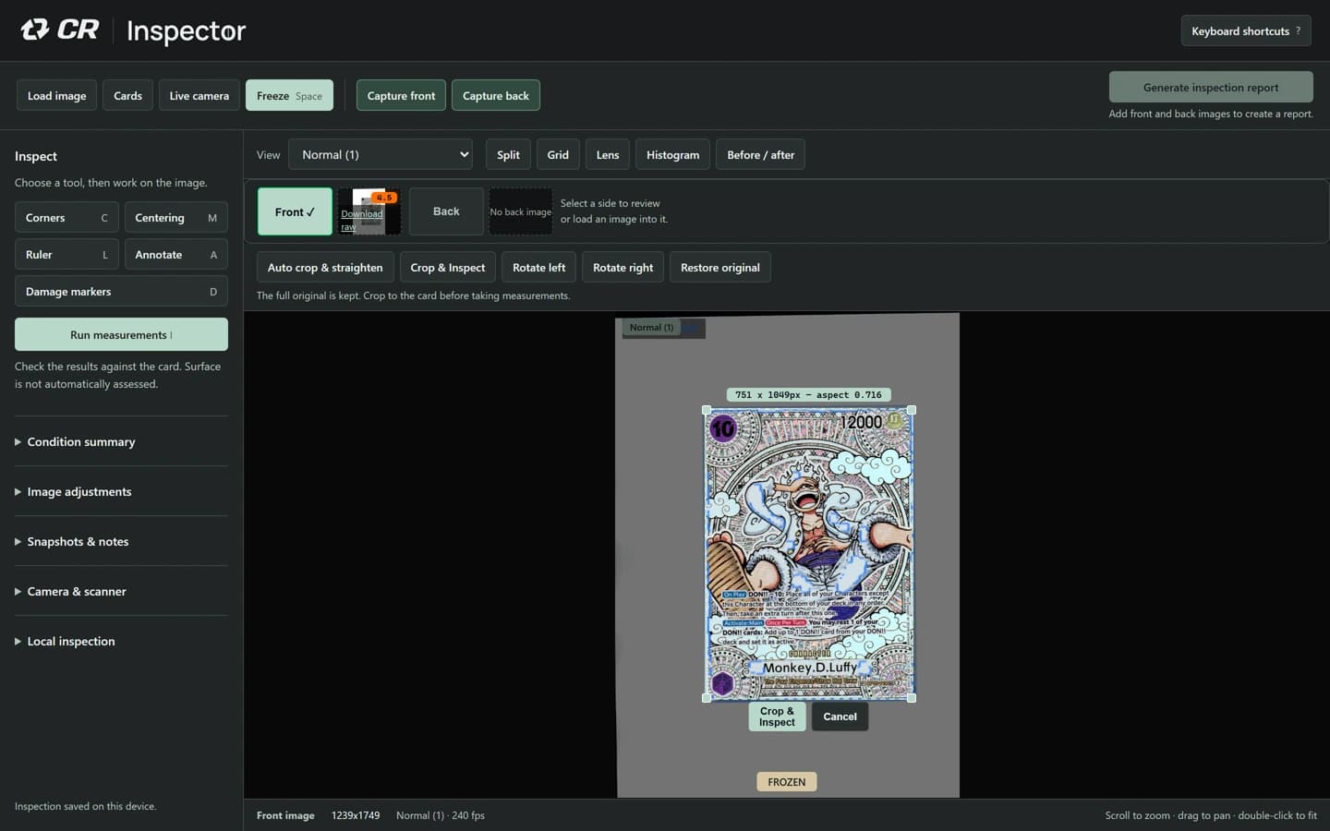Click Rotate right

tap(623, 267)
